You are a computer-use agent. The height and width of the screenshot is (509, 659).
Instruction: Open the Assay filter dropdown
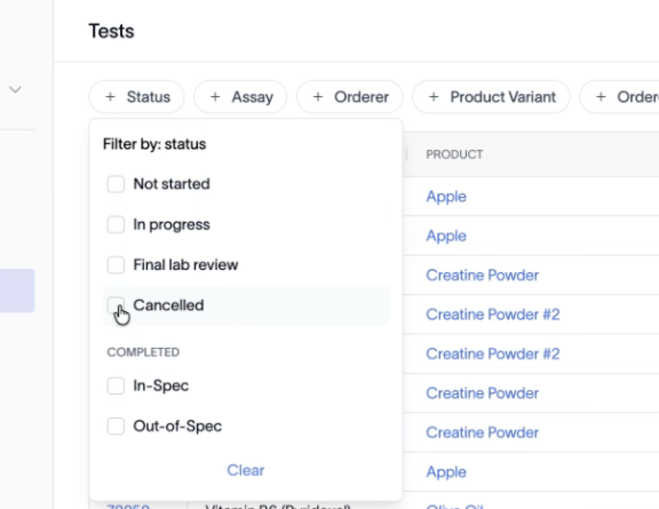240,97
